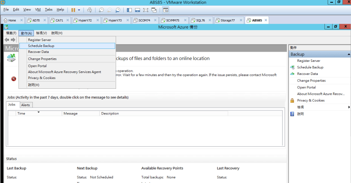Expand the 檢視 submenu arrow in Actions pane
The width and height of the screenshot is (351, 183).
349,107
